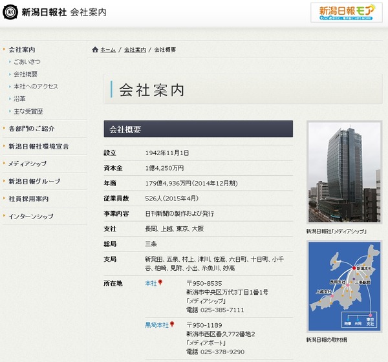Screen dimensions: 388x362
Task: Click the Kurosaki phone 025-378-9290
Action: 222,352
